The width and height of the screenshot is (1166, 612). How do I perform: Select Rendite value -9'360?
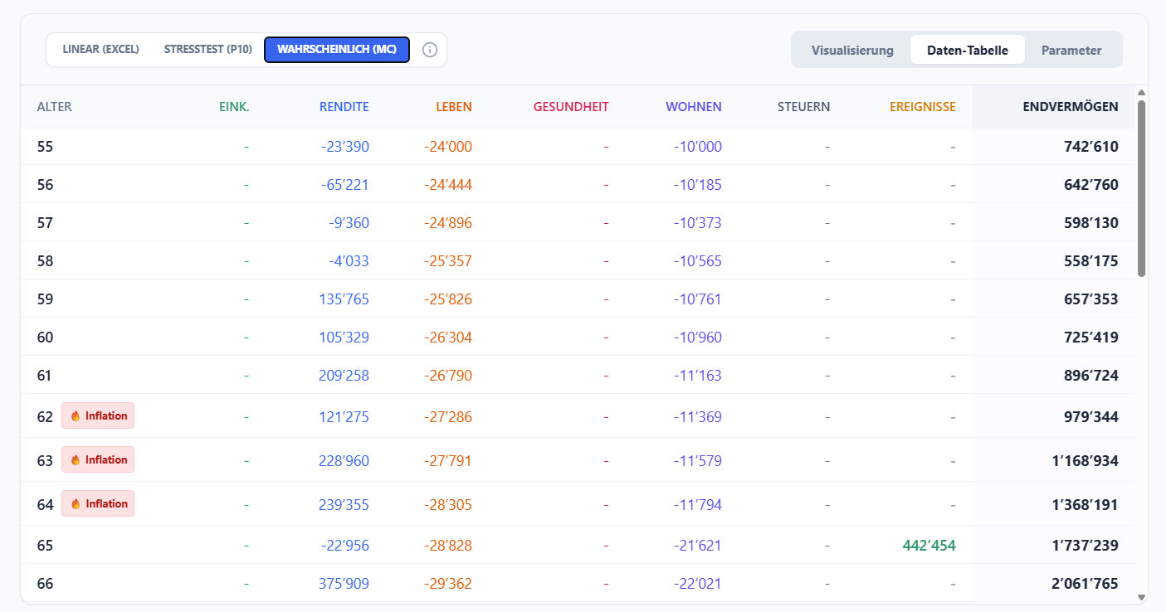(349, 223)
